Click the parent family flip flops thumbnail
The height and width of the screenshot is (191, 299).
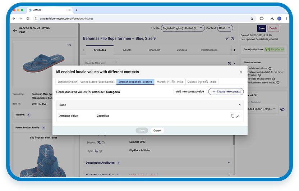click(43, 160)
